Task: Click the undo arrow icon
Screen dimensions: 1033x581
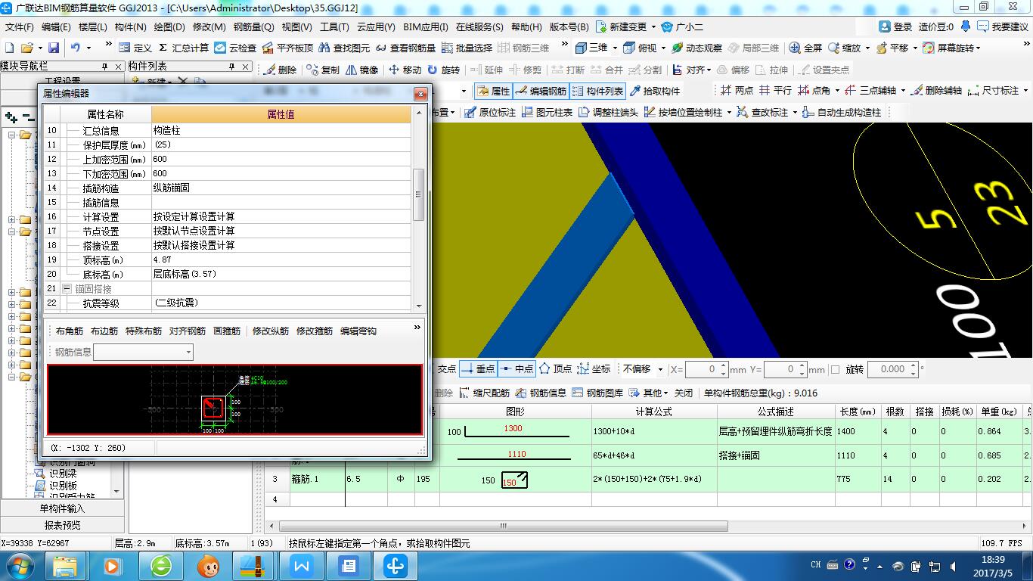Action: point(76,48)
